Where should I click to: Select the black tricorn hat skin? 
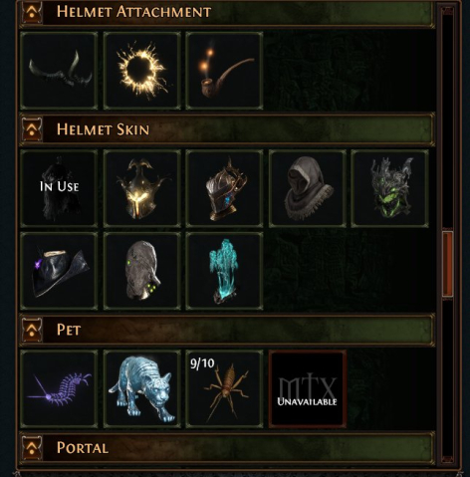pos(59,271)
